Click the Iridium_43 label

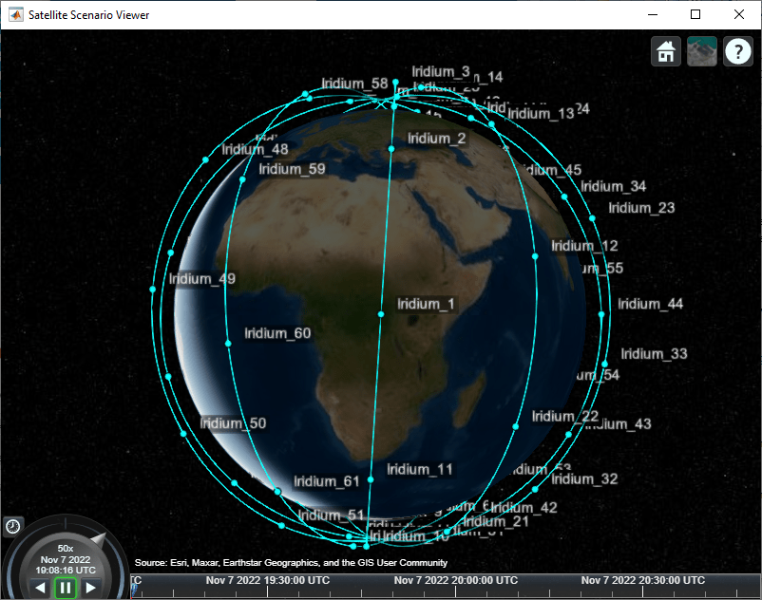coord(619,424)
